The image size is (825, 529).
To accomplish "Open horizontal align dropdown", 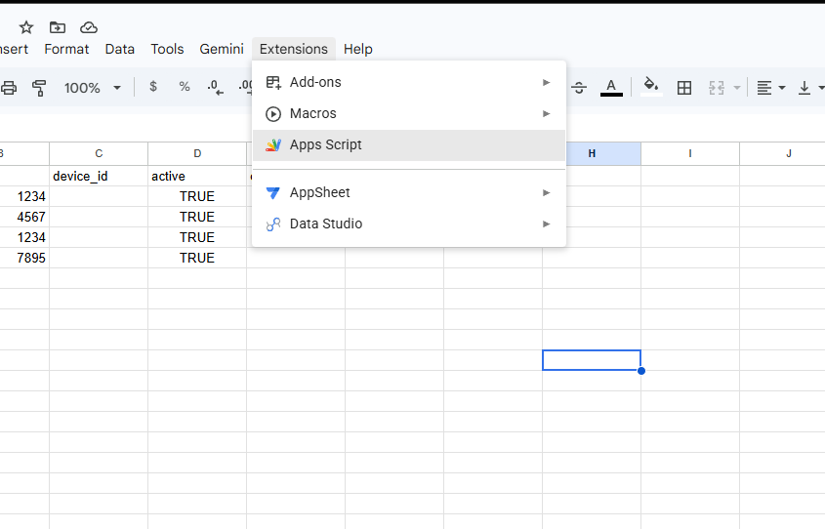I will (770, 88).
